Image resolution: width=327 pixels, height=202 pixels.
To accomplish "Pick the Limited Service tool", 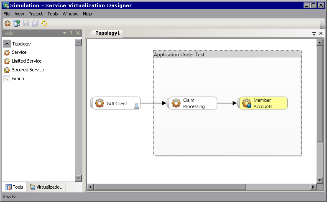I will click(x=26, y=61).
